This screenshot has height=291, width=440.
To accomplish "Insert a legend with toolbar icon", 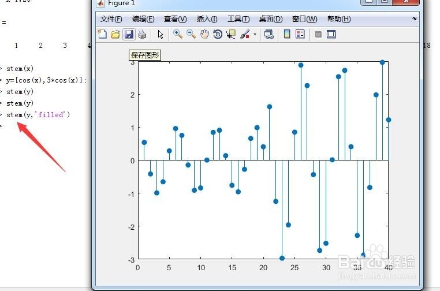I will point(300,34).
